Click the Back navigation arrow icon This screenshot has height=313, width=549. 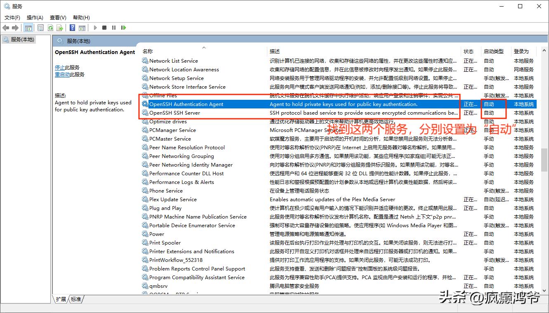(x=6, y=28)
